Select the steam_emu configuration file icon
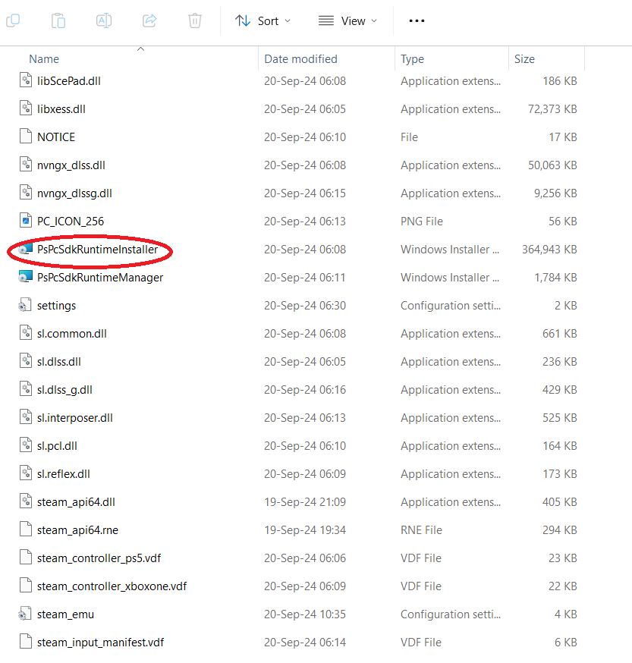The height and width of the screenshot is (663, 632). click(25, 614)
